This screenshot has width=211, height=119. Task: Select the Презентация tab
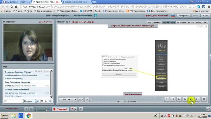[x=169, y=22]
